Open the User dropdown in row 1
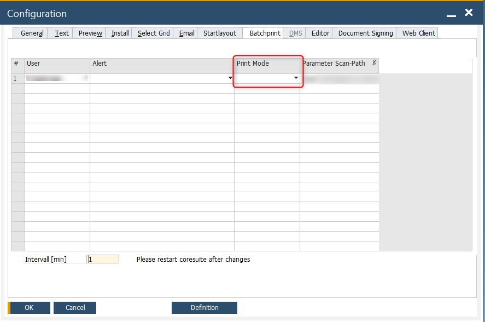The image size is (485, 322). [x=86, y=78]
